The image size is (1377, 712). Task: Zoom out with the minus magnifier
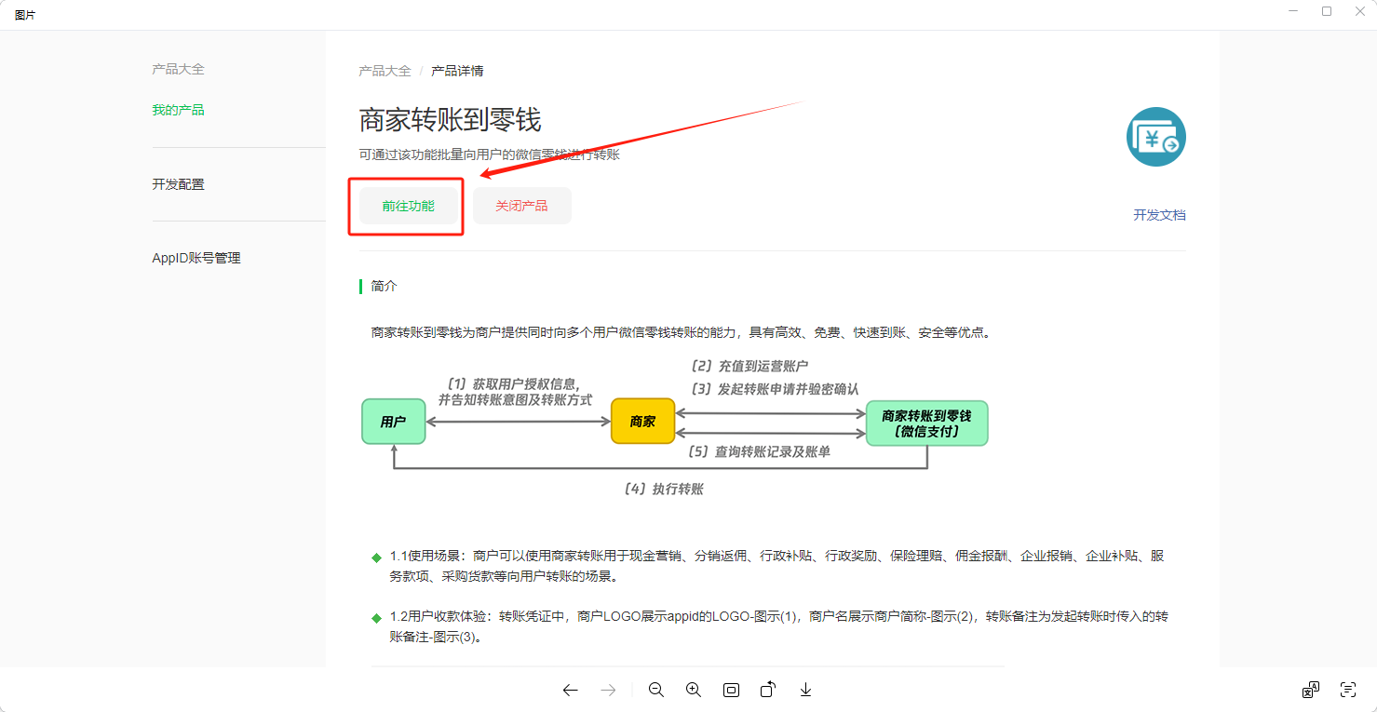[656, 690]
